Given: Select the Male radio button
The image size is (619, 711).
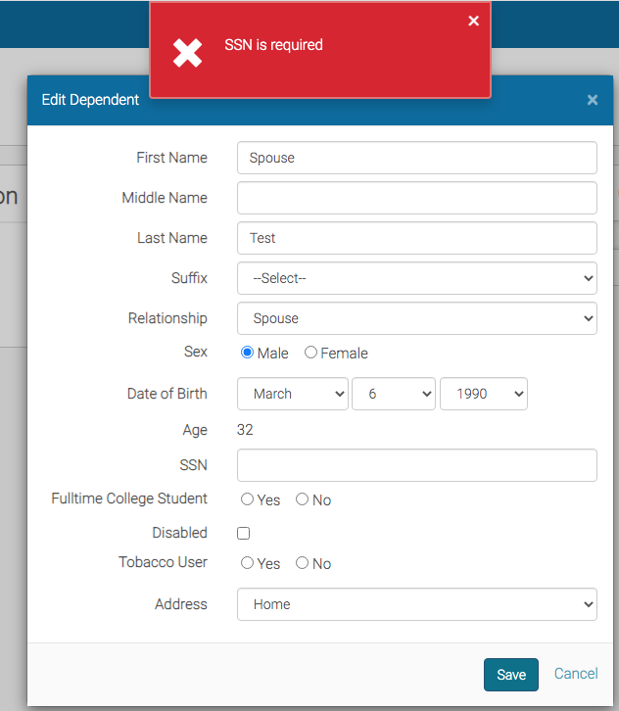Looking at the screenshot, I should click(x=248, y=353).
